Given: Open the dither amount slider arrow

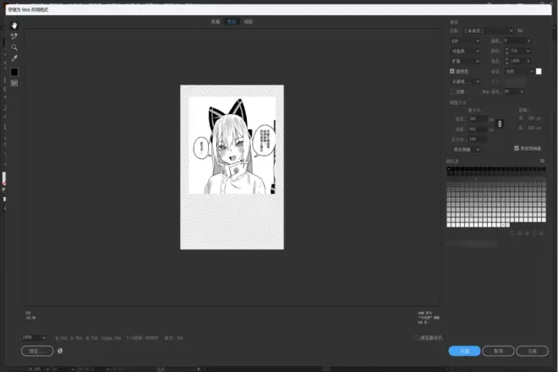Looking at the screenshot, I should [x=528, y=61].
